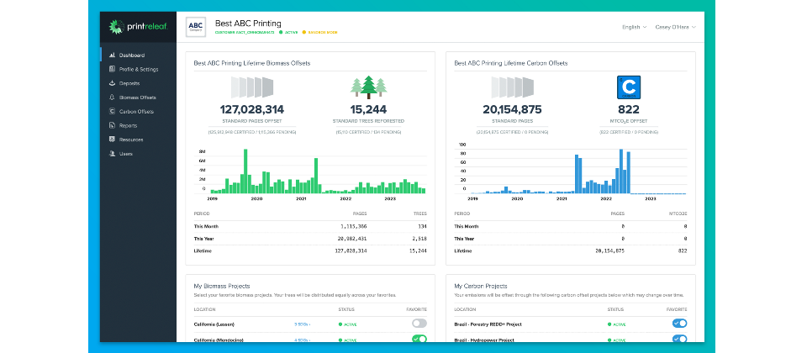Go to the Reports menu item
The width and height of the screenshot is (807, 353).
coord(128,125)
